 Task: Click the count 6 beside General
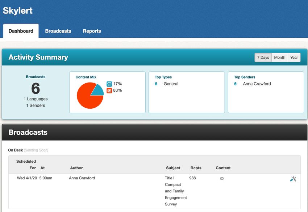click(x=156, y=84)
